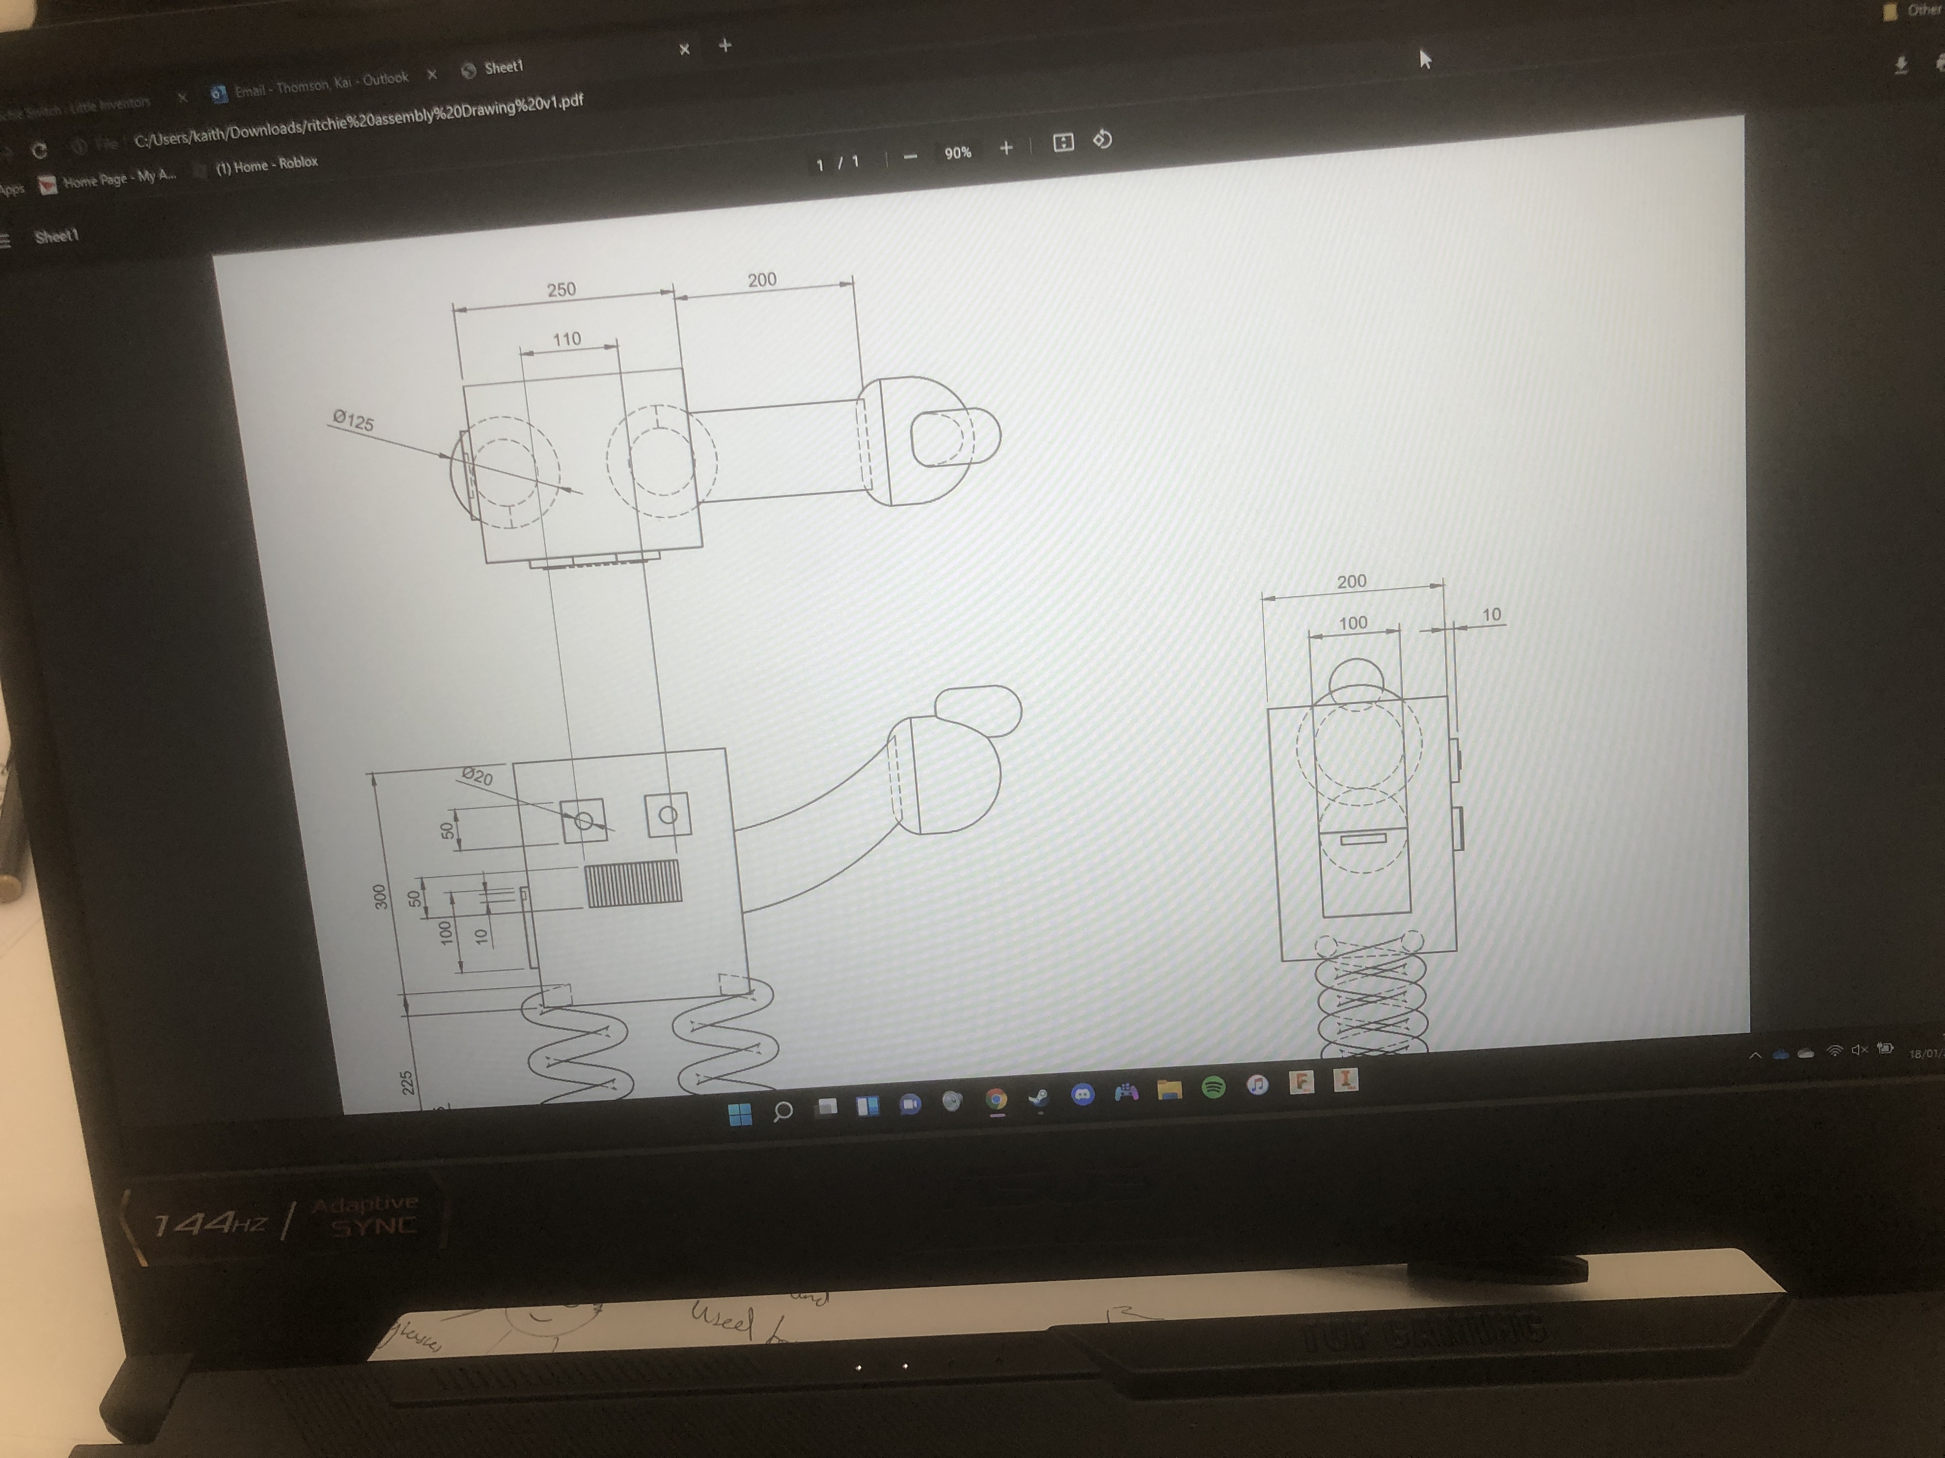Close the Outlook email tab
Viewport: 1945px width, 1458px height.
pyautogui.click(x=432, y=76)
